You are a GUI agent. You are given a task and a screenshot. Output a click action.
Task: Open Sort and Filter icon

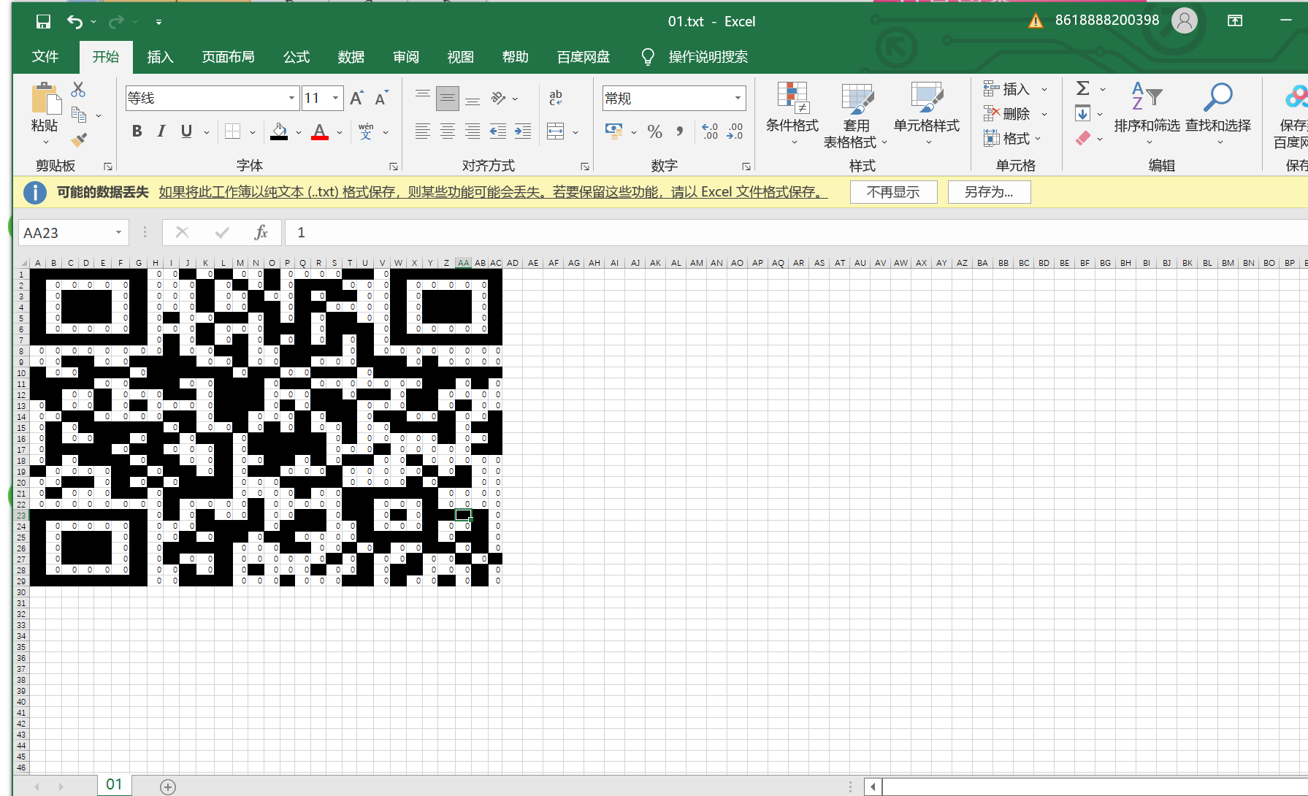(1147, 97)
